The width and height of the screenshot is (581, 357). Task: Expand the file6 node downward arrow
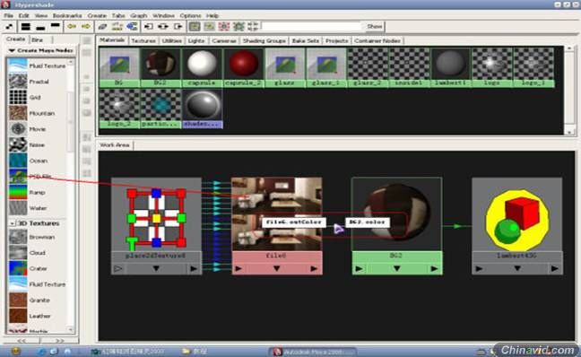pyautogui.click(x=276, y=268)
